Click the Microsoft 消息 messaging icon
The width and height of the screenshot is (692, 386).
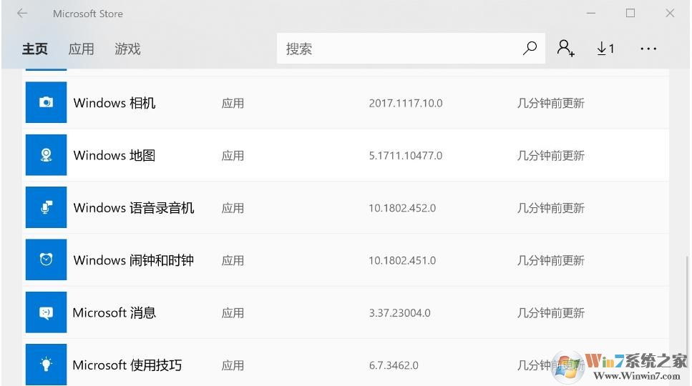point(46,312)
